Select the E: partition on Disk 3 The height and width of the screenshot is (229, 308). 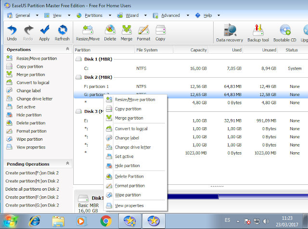coord(191,121)
